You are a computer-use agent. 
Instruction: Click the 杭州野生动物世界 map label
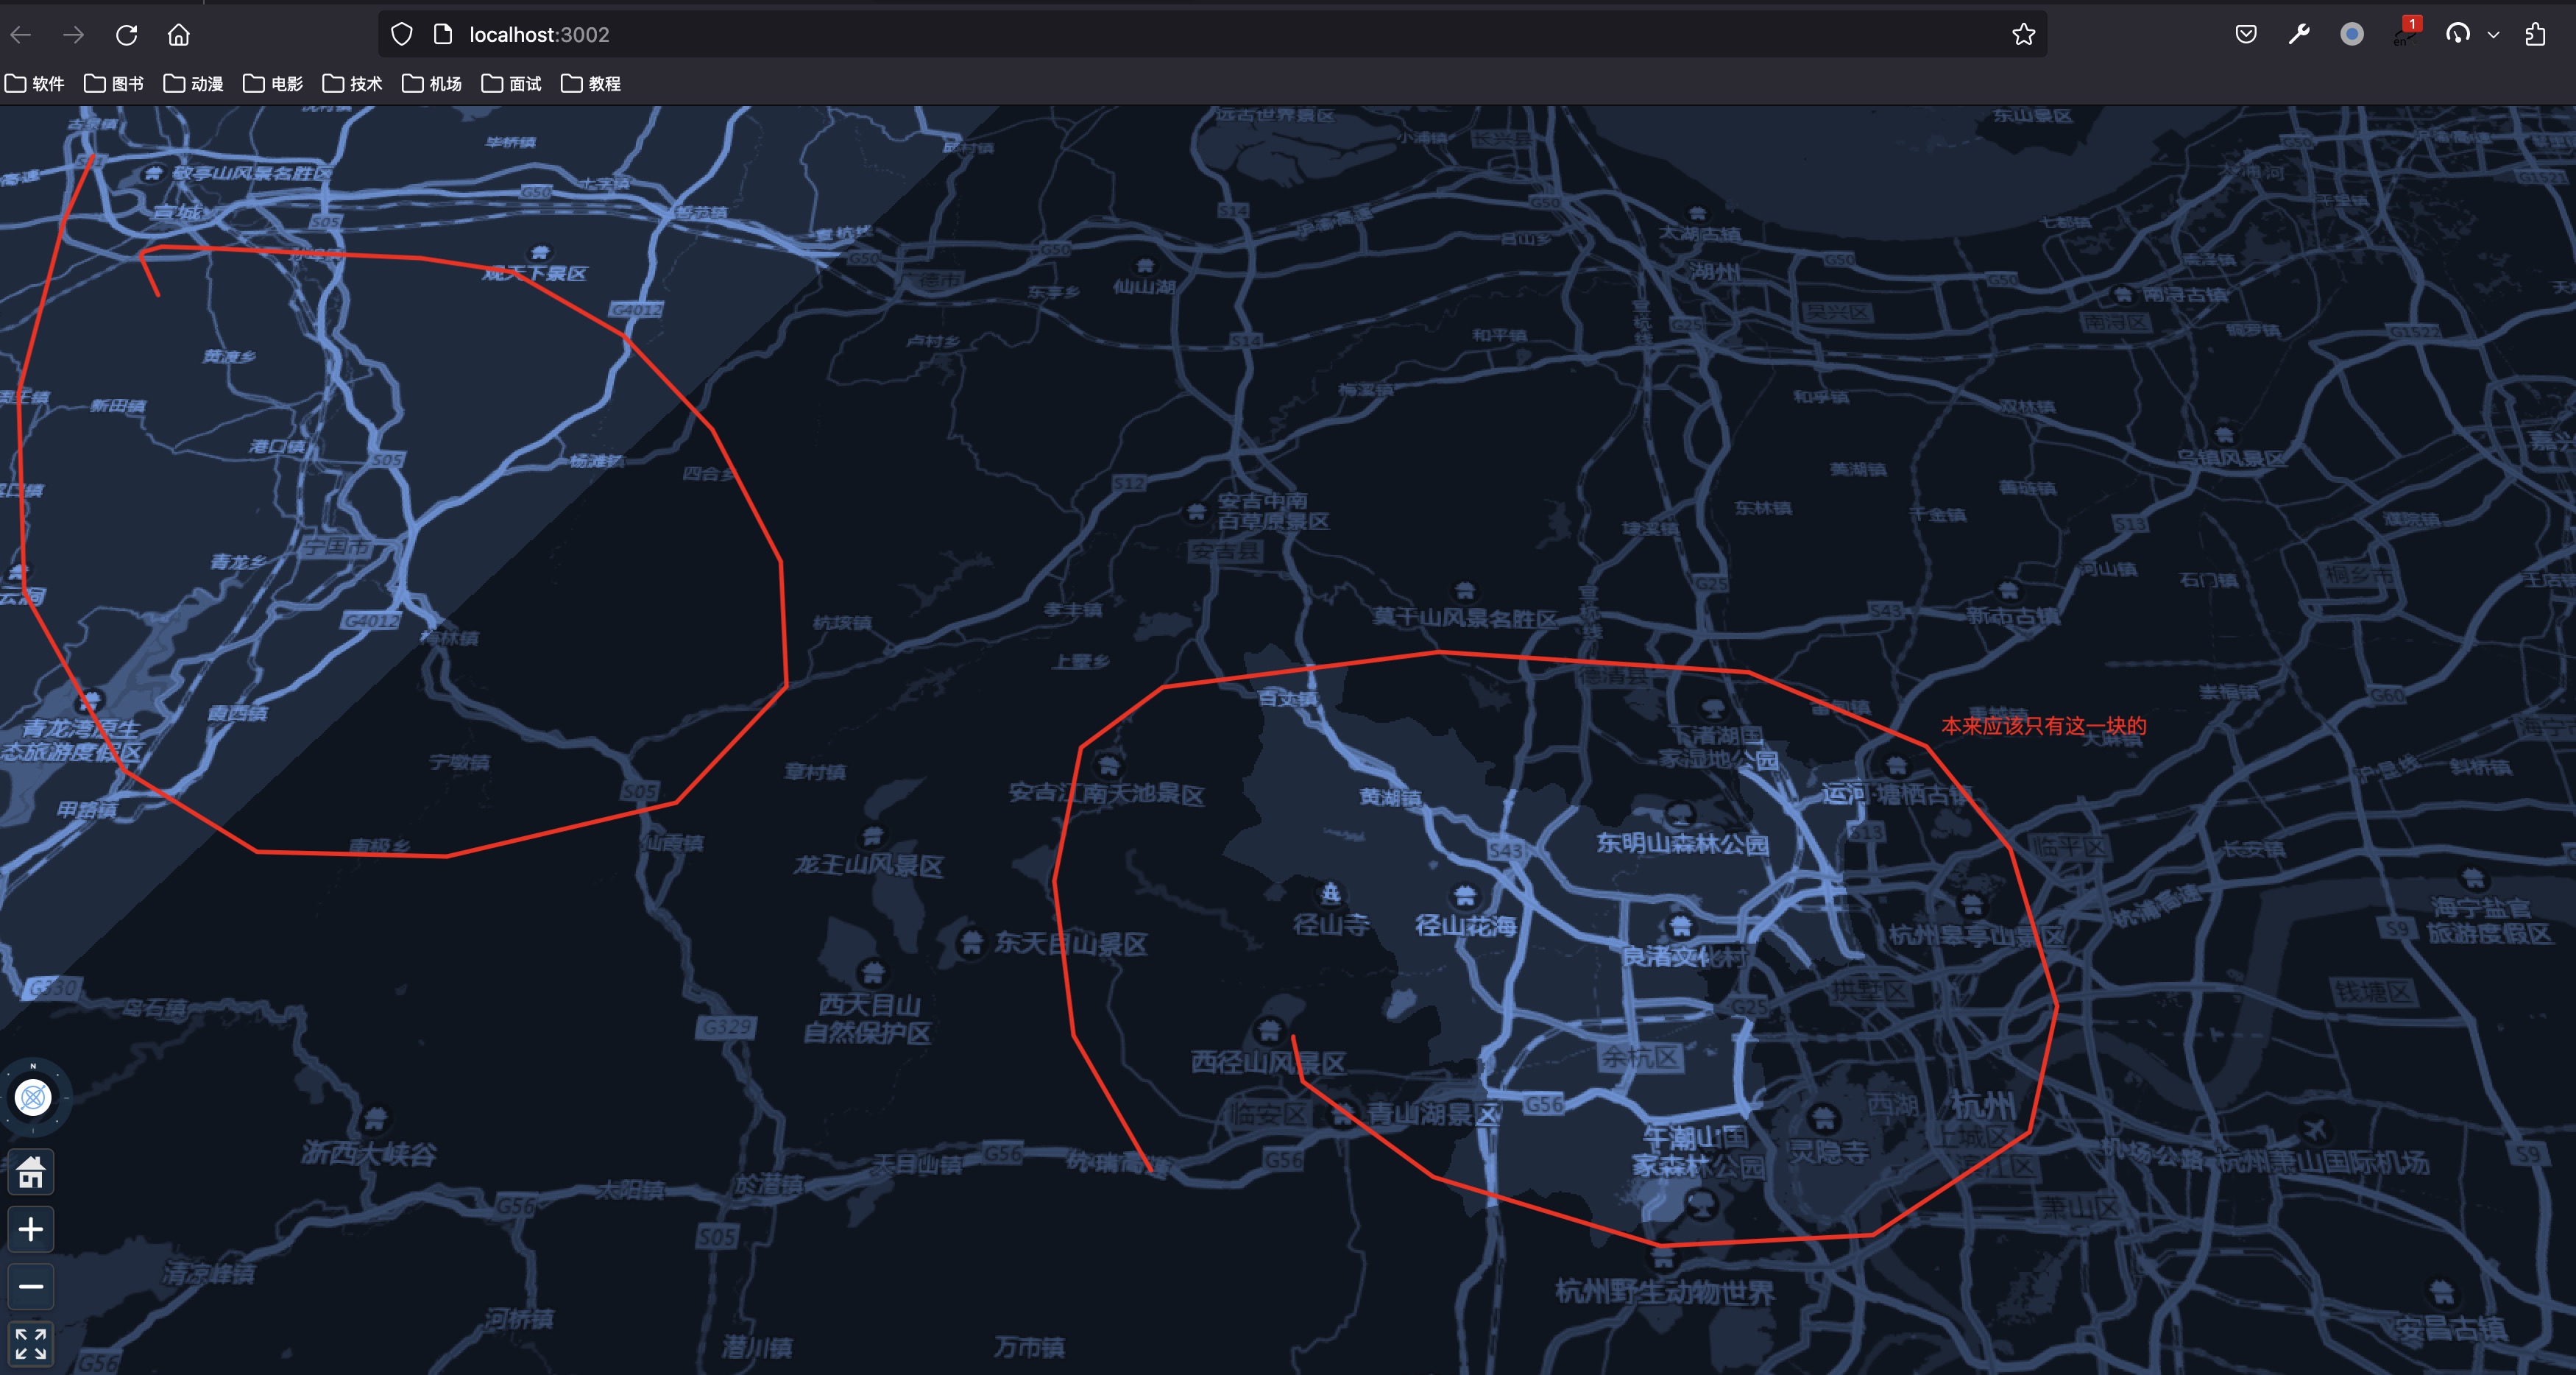pyautogui.click(x=1664, y=1292)
